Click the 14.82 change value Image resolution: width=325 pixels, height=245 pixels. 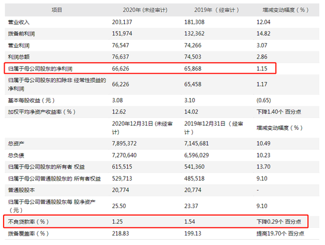pyautogui.click(x=264, y=34)
